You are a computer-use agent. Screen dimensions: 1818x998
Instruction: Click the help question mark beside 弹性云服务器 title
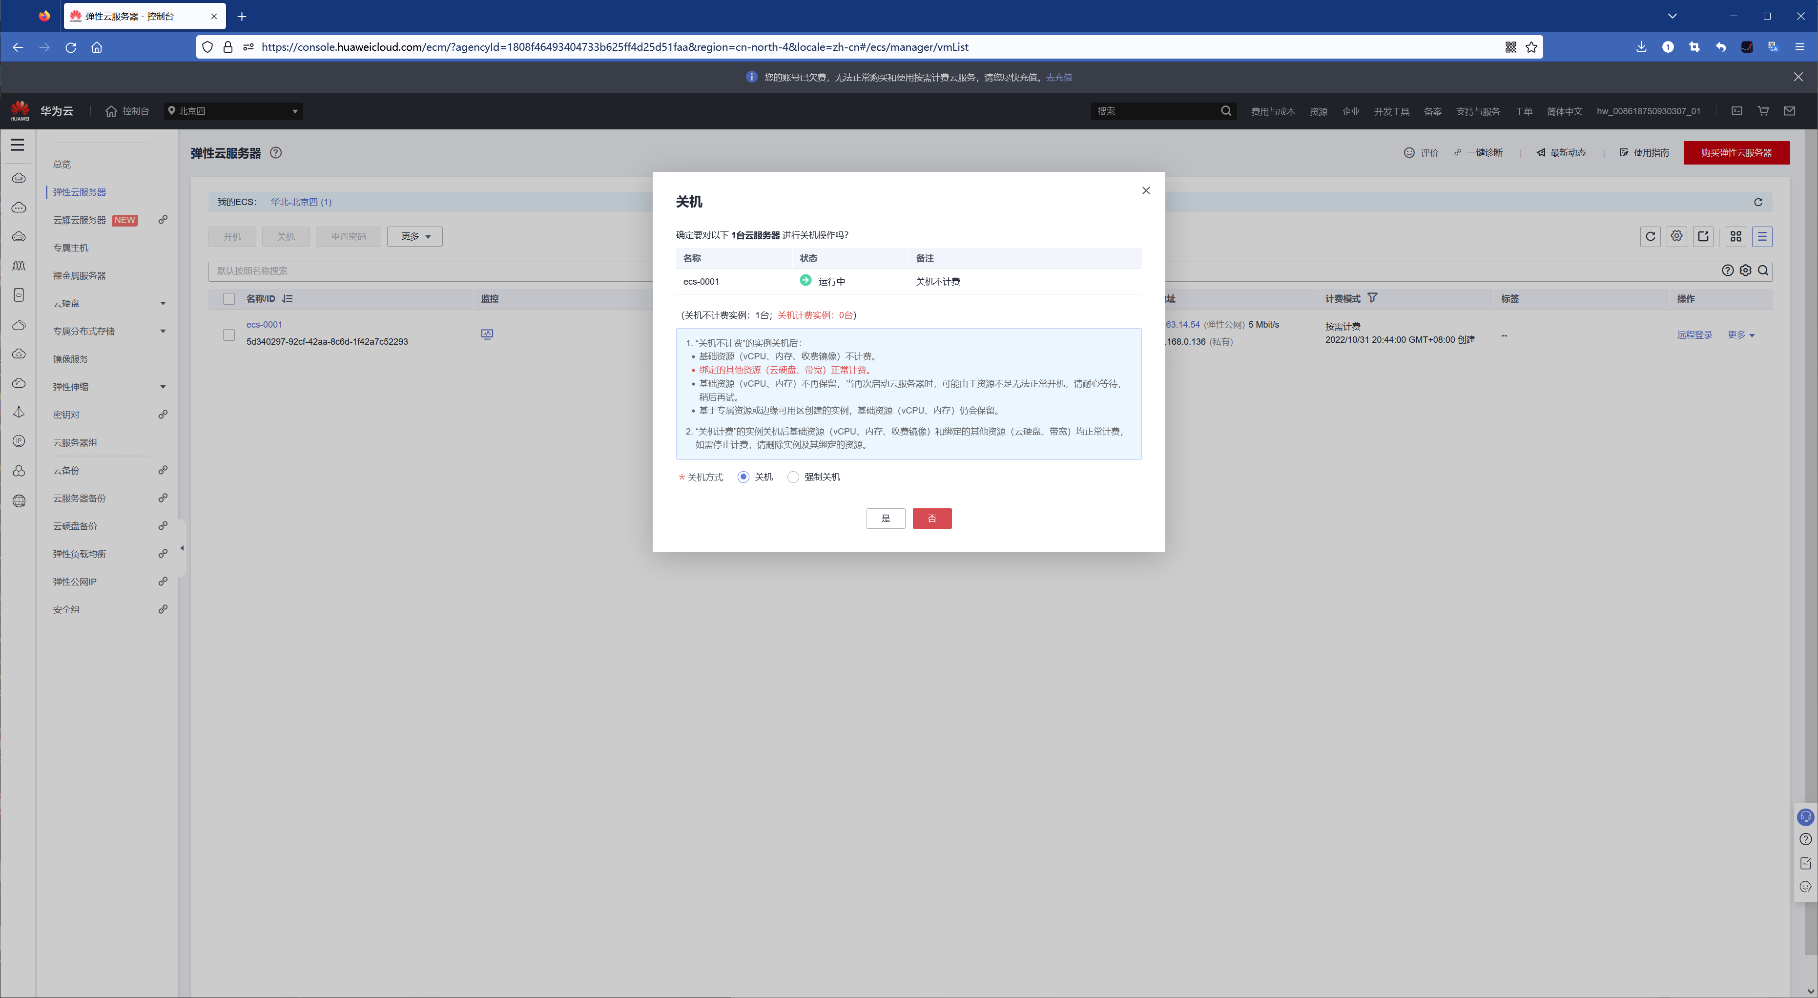(276, 152)
